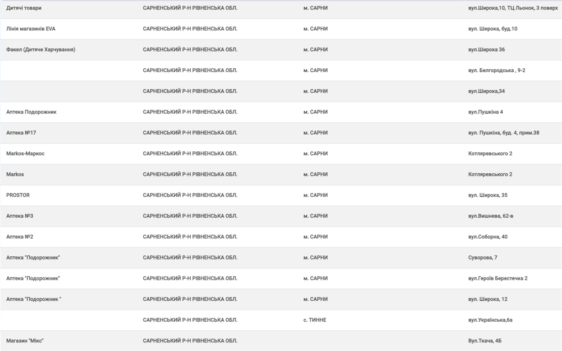
Task: Click address вул.Героїв Берестечка 2
Action: [x=498, y=278]
